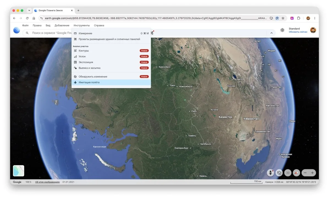Open the Об этих изображениях link
Viewport: 329px width, 198px height.
47,182
